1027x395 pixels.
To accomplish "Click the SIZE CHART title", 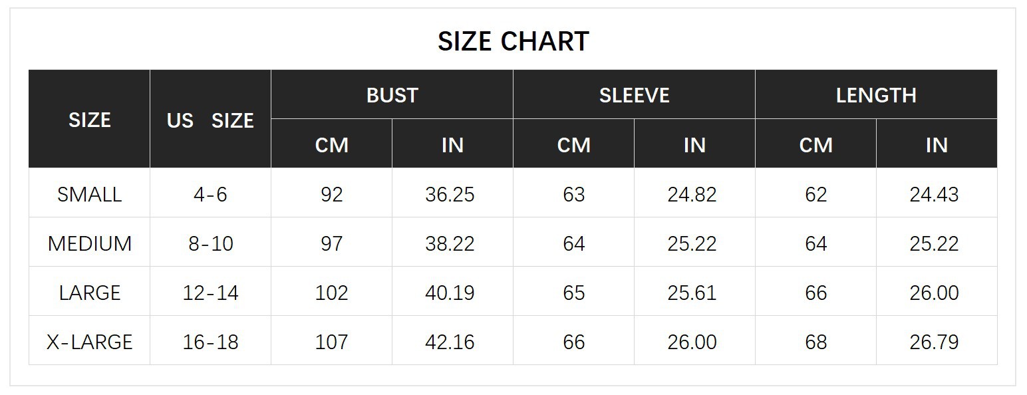I will 513,41.
